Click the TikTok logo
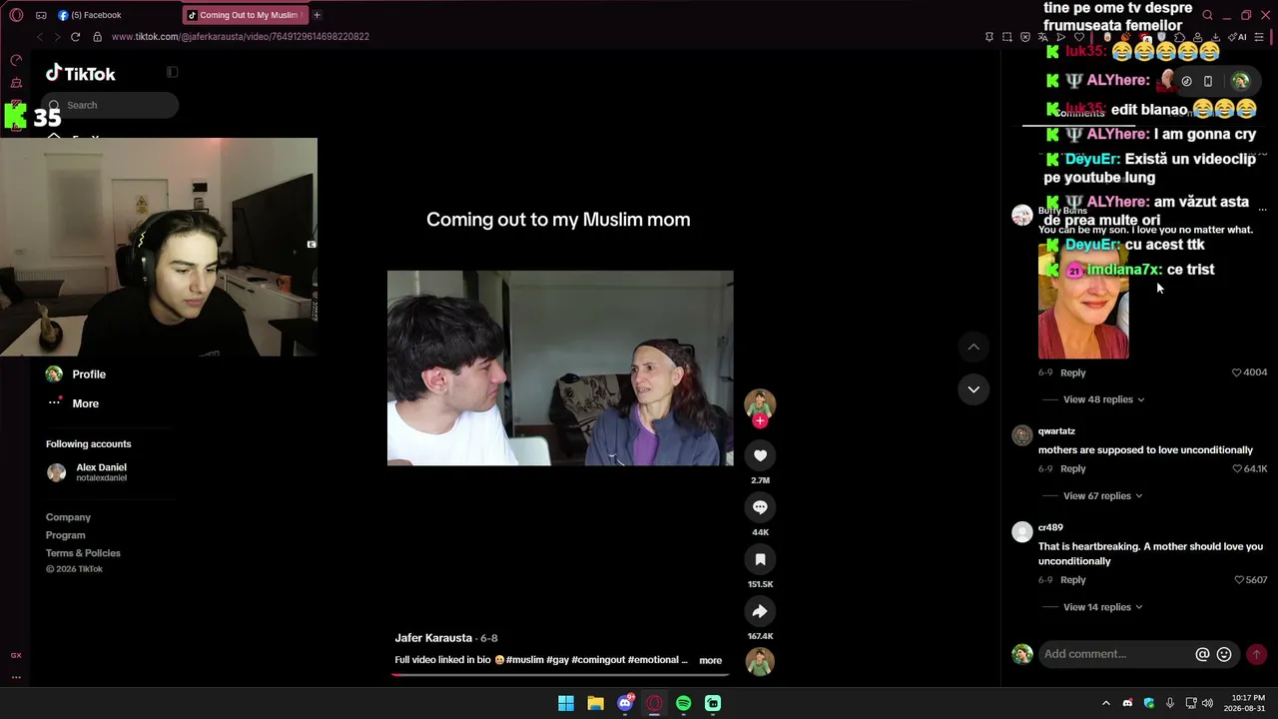 [81, 73]
